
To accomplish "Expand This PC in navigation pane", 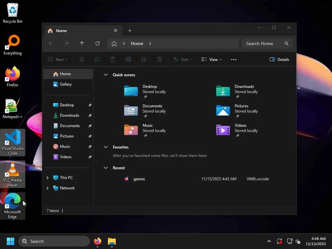I will tap(48, 178).
